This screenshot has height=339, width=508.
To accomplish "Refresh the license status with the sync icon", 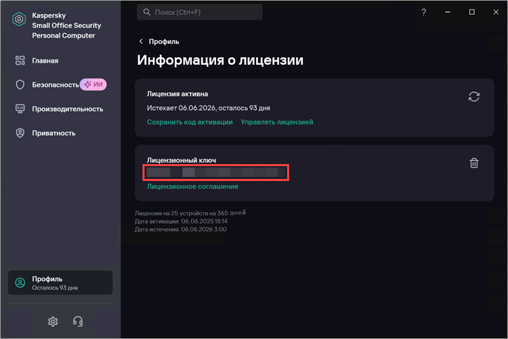I will click(474, 97).
